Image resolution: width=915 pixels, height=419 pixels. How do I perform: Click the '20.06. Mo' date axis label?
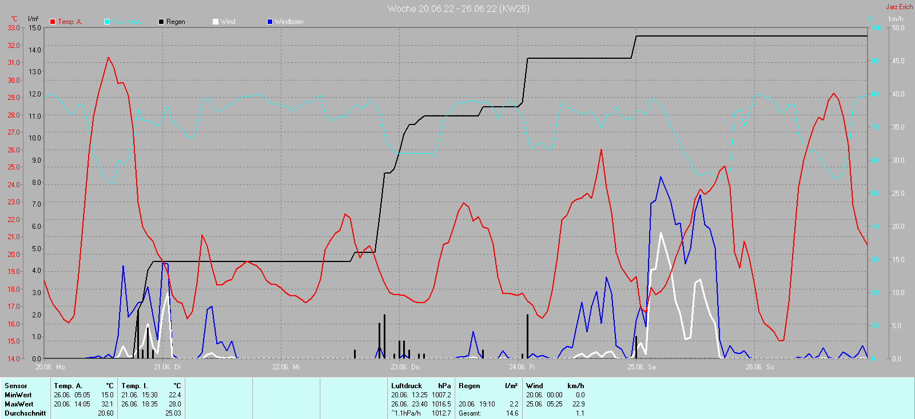point(50,367)
